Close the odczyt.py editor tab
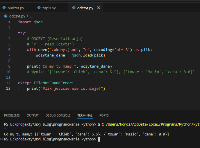This screenshot has height=148, width=200. (99, 8)
